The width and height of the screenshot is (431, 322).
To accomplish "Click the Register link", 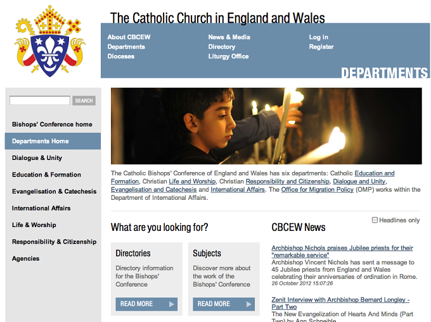I will [x=321, y=47].
